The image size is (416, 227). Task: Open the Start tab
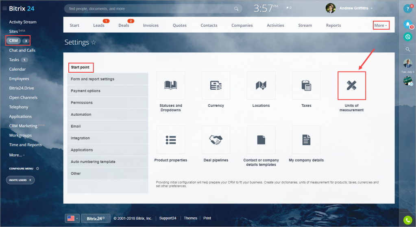pyautogui.click(x=74, y=26)
